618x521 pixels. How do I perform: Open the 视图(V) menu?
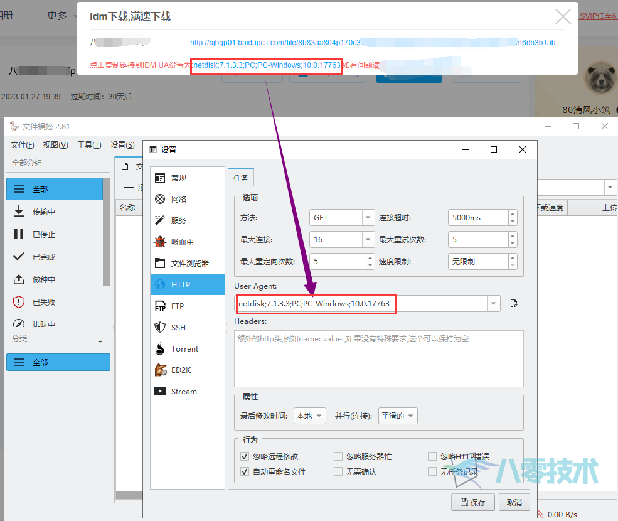[x=56, y=145]
